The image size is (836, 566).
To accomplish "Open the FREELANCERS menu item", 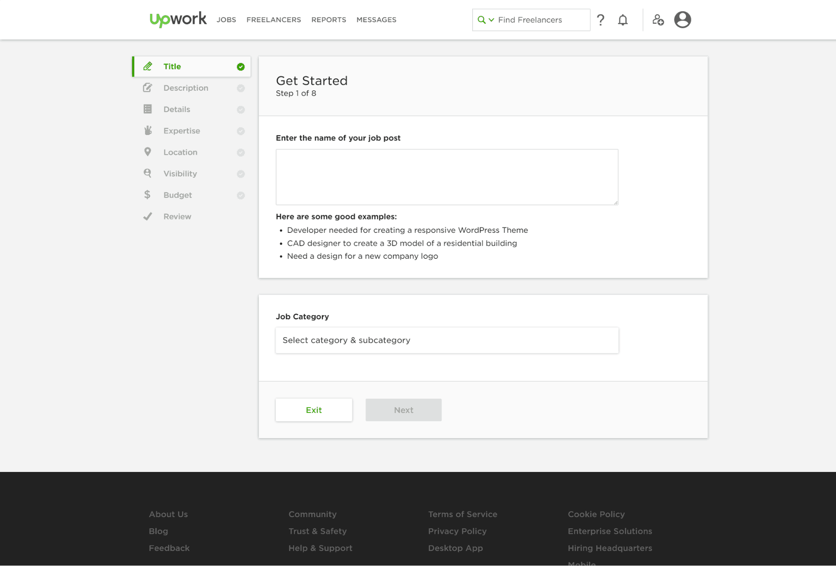I will click(274, 20).
